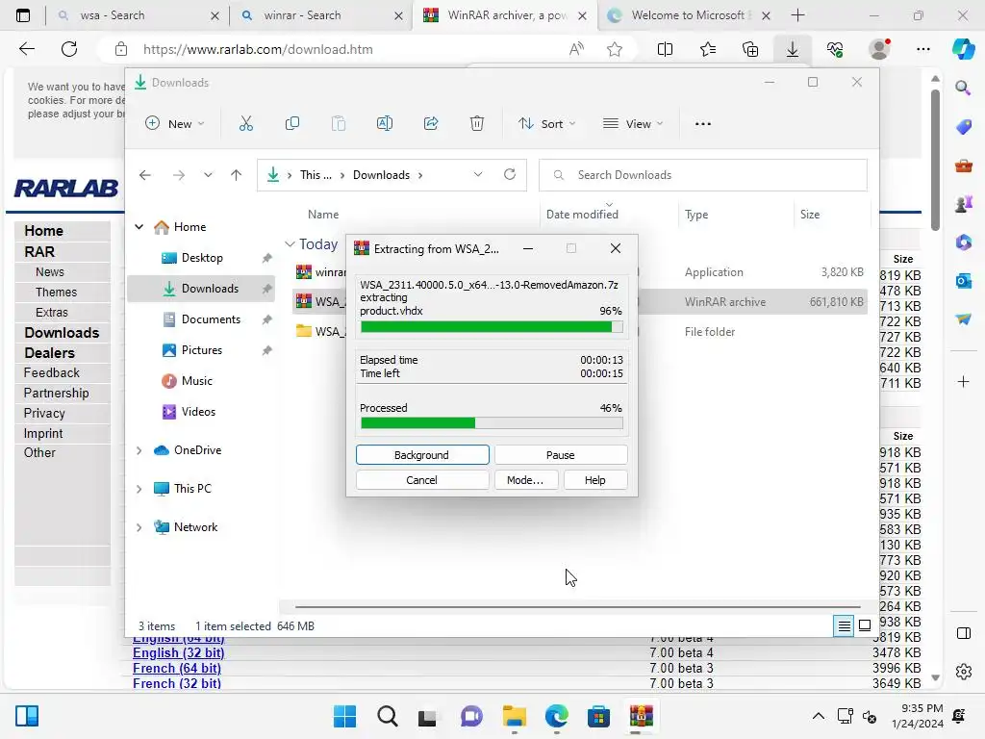Open a new Edge tab
Viewport: 985px width, 739px height.
tap(797, 15)
